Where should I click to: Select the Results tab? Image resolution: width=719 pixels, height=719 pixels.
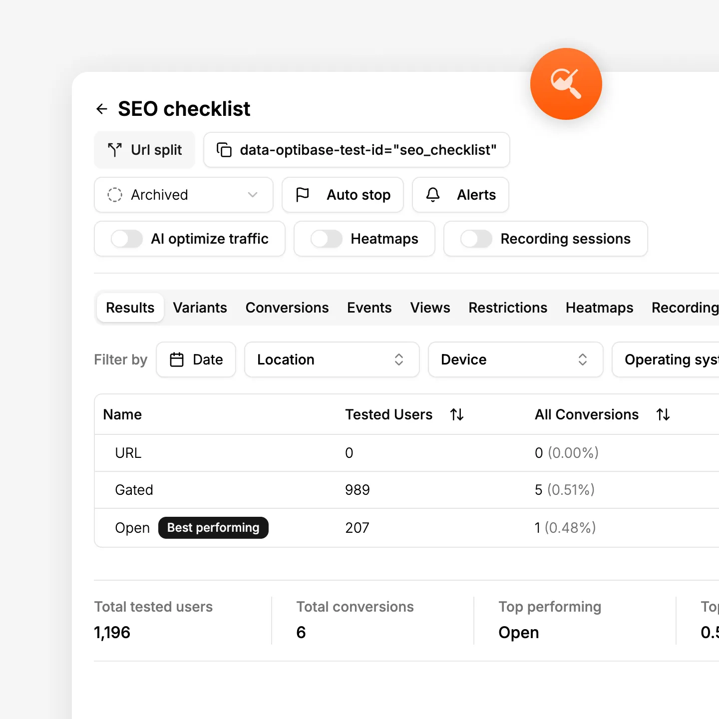click(x=130, y=308)
